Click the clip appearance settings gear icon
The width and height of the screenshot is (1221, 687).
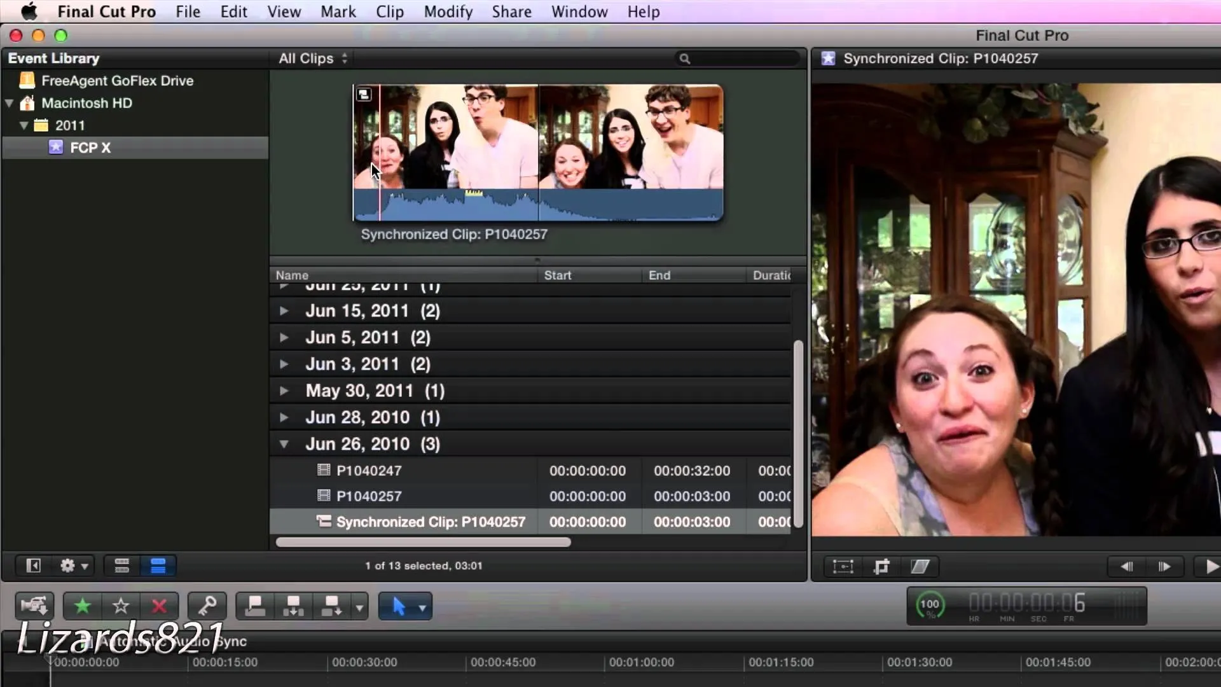pyautogui.click(x=71, y=566)
